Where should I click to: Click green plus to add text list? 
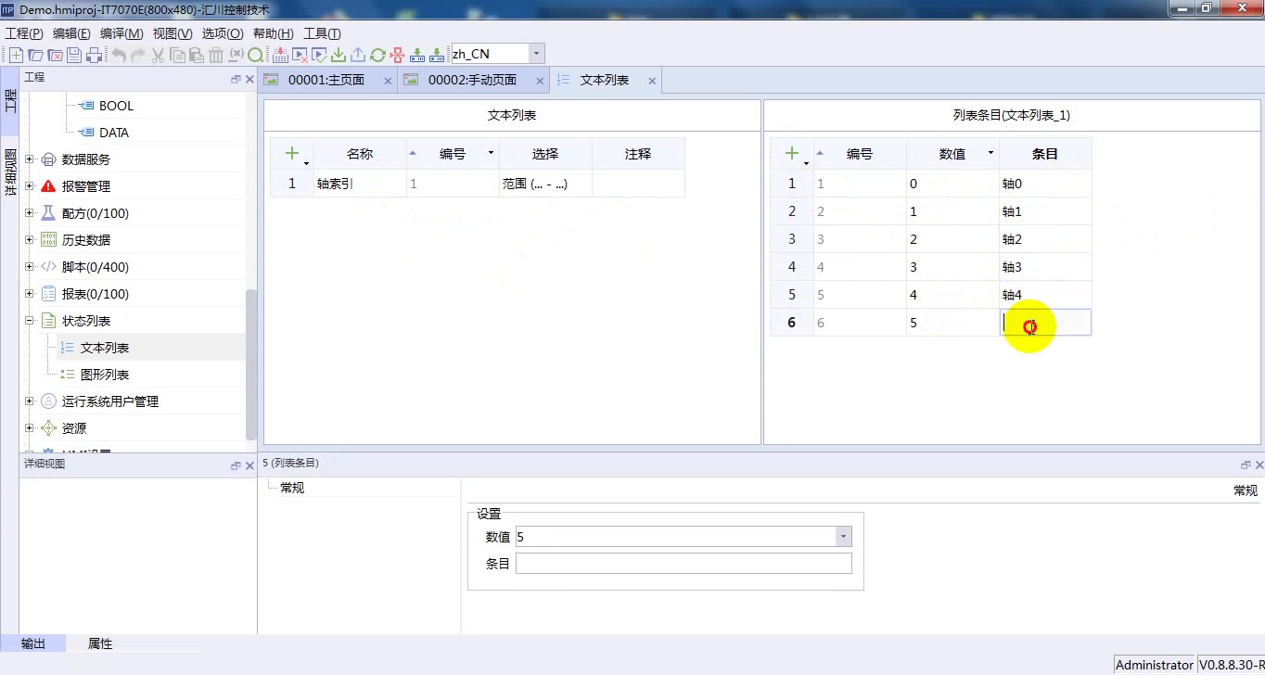point(292,154)
